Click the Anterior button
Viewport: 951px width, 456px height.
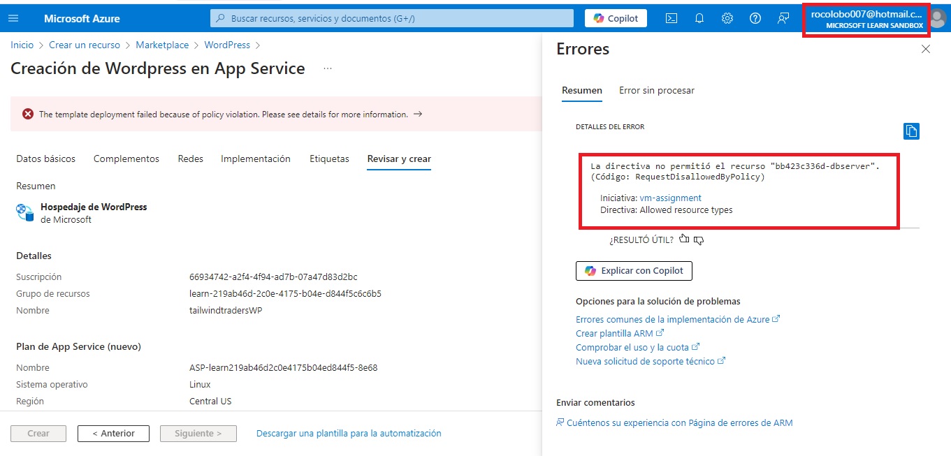point(113,434)
